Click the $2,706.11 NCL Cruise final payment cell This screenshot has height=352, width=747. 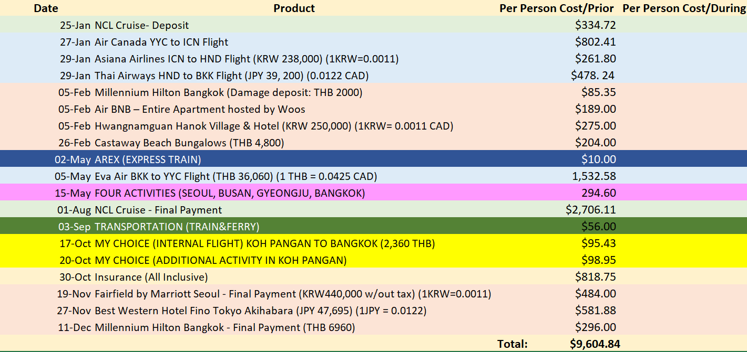590,210
